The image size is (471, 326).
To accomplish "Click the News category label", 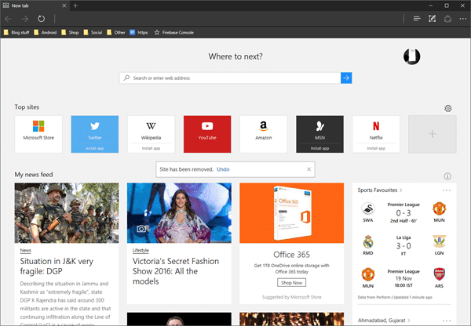I will tap(26, 251).
